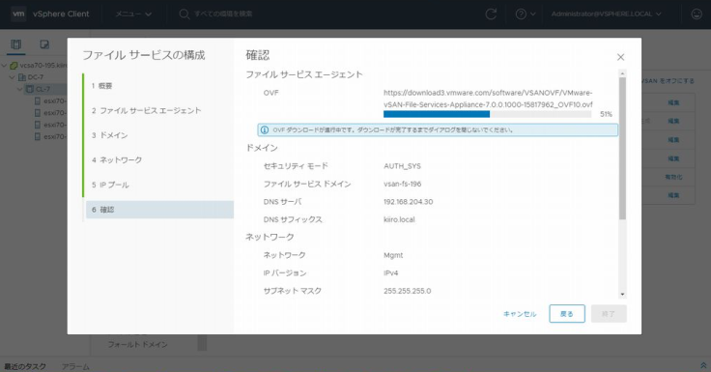Click the kiiro.local DNS suffix value
The height and width of the screenshot is (372, 711).
399,219
